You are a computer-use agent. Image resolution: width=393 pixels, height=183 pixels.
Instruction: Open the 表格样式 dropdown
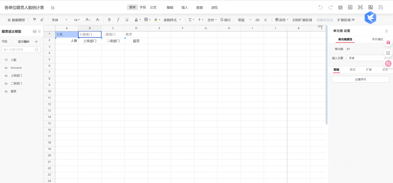pyautogui.click(x=172, y=20)
